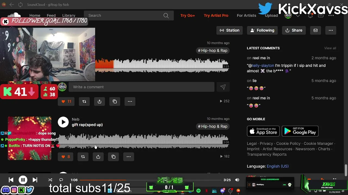
Task: Pause the currently playing track
Action: [x=23, y=180]
